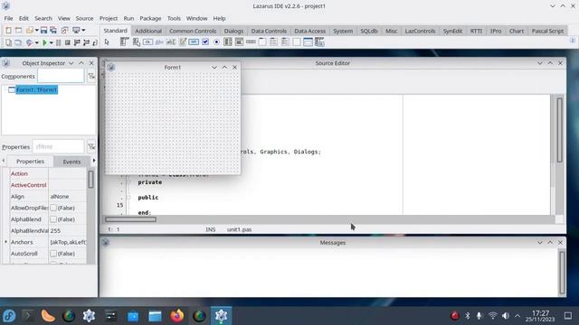Click the arrow right of the Events tab
Screen dimensions: 579x325
pos(94,161)
